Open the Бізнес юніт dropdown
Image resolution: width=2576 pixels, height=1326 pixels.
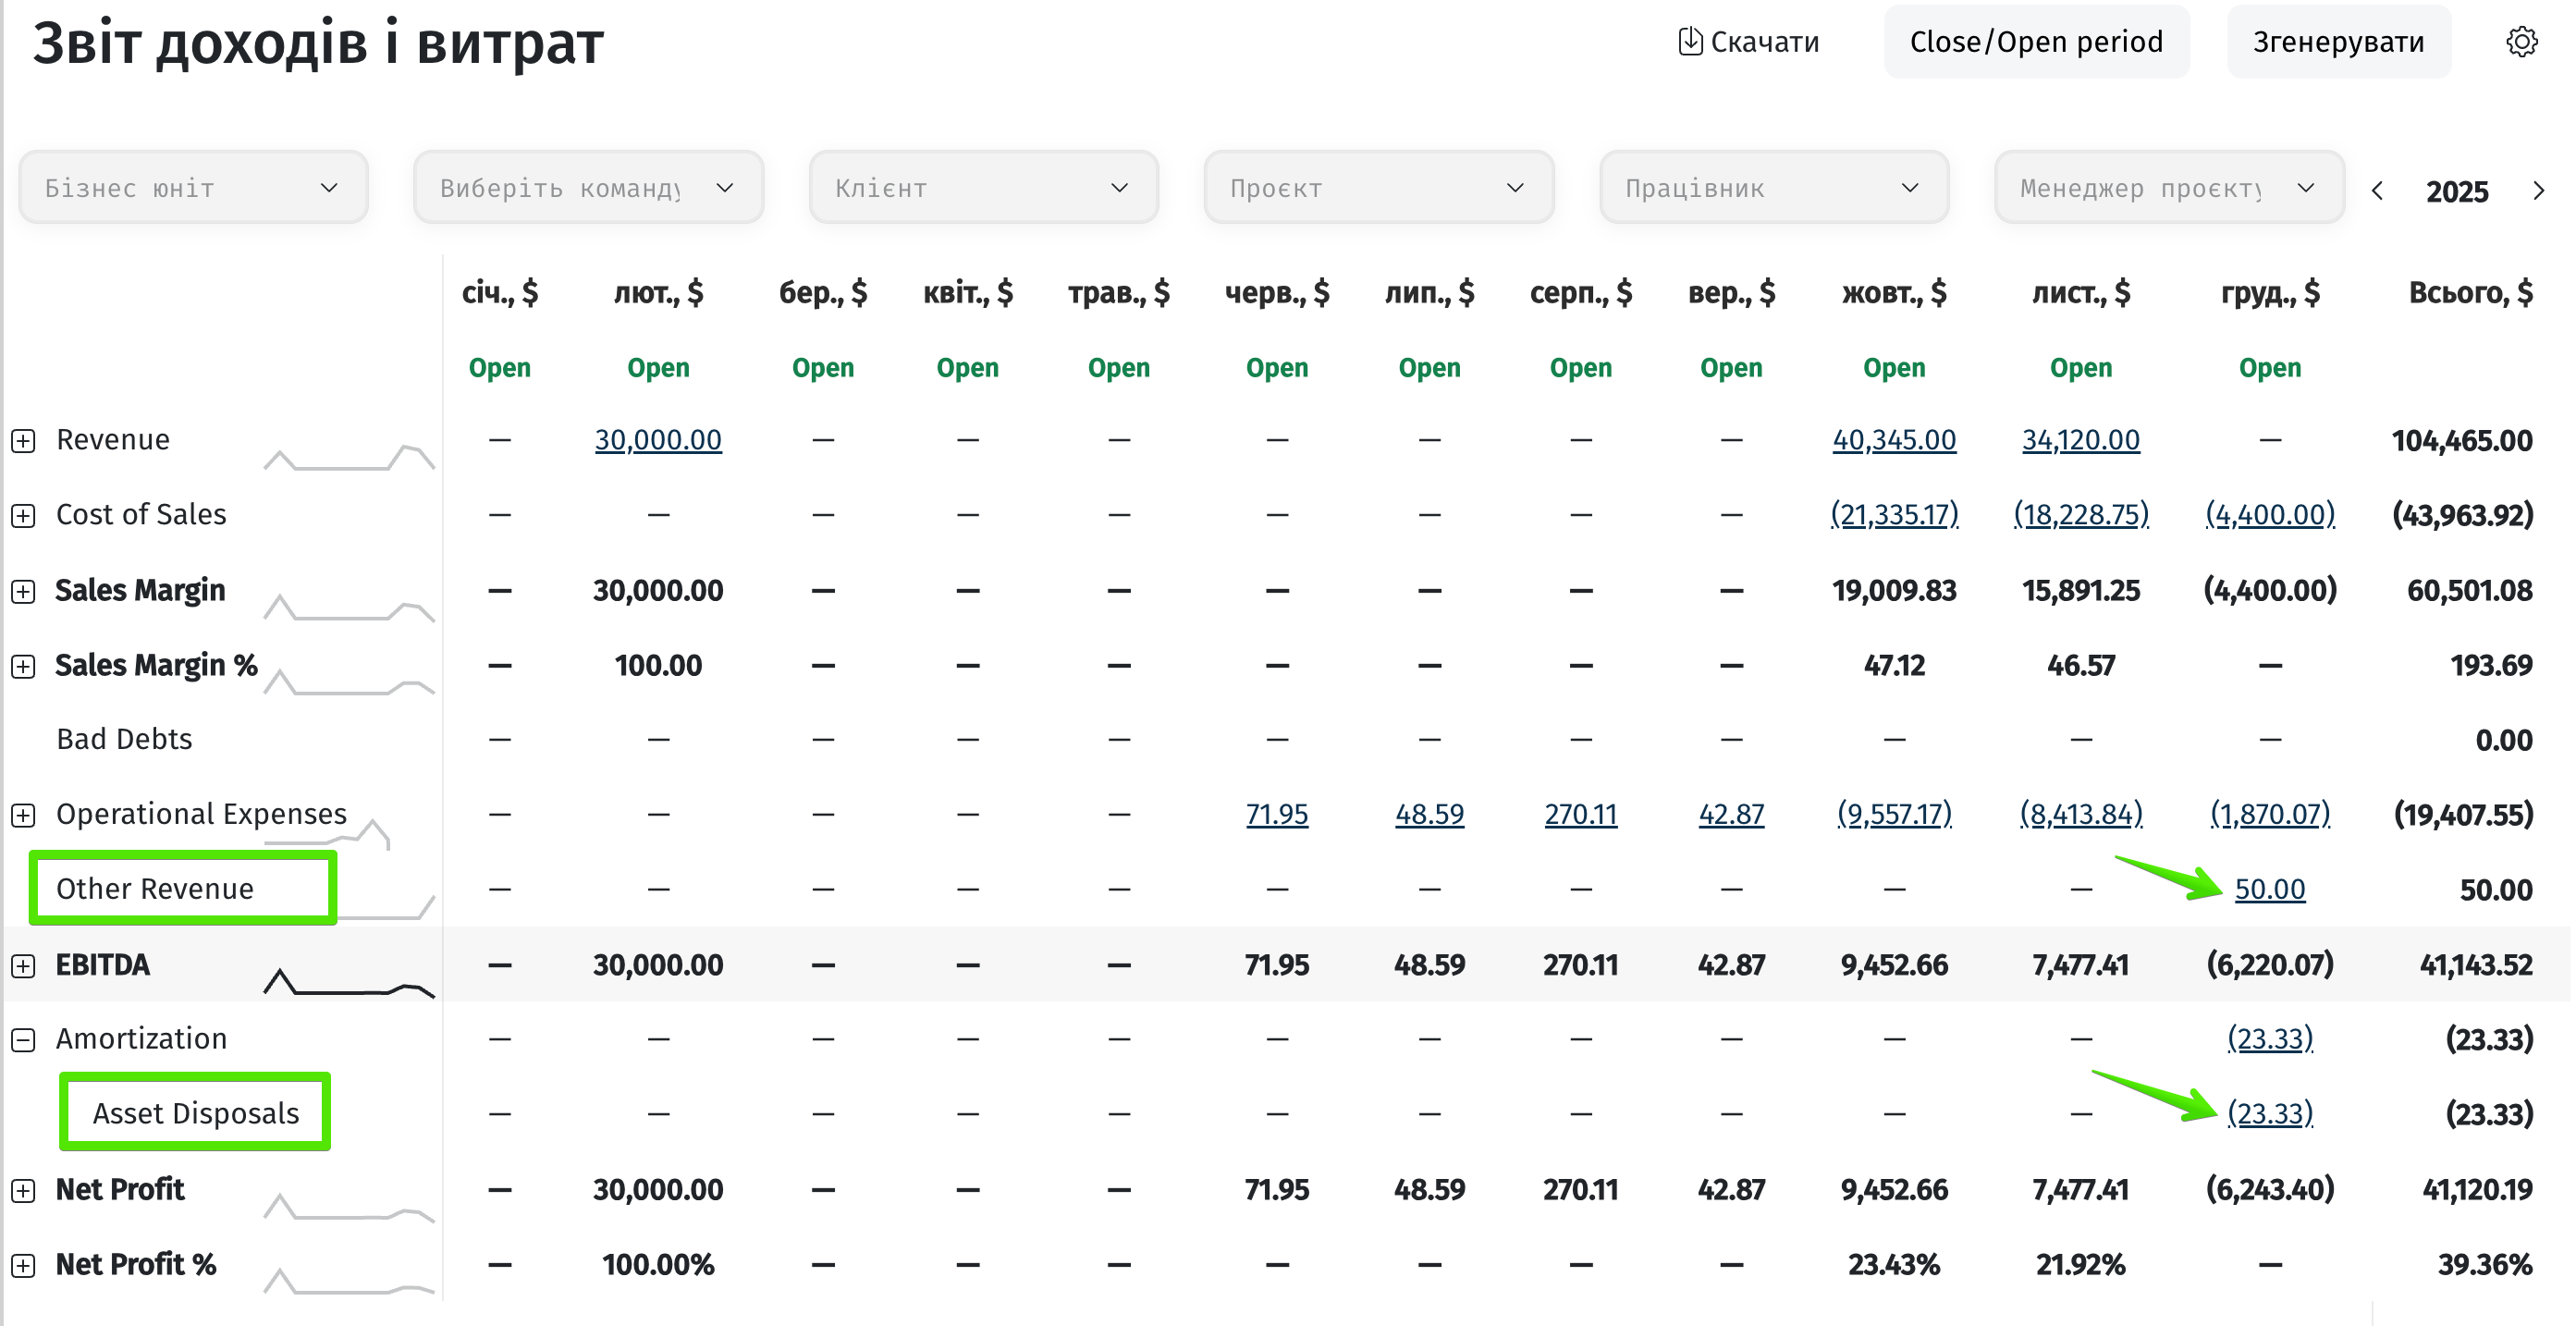[194, 188]
